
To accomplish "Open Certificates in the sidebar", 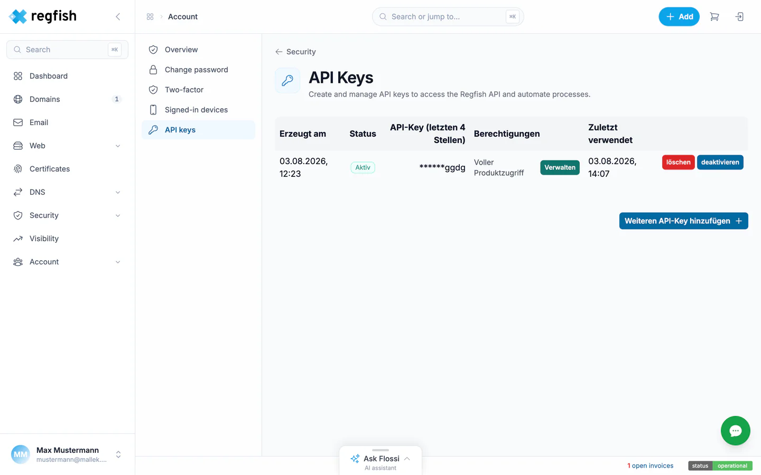I will 67,169.
